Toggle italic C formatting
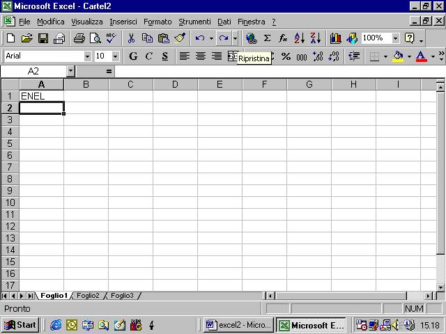This screenshot has height=334, width=446. [148, 56]
